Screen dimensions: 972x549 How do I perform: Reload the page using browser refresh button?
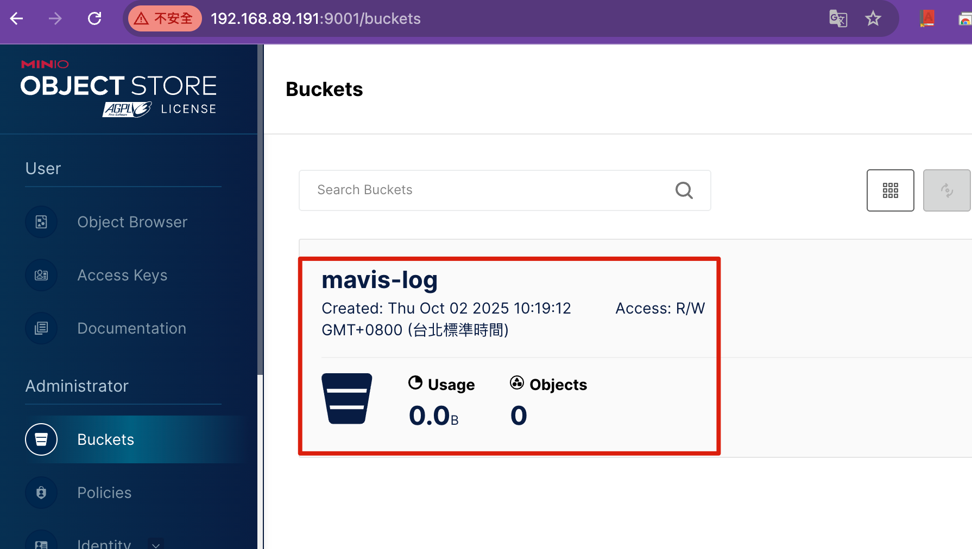coord(94,18)
